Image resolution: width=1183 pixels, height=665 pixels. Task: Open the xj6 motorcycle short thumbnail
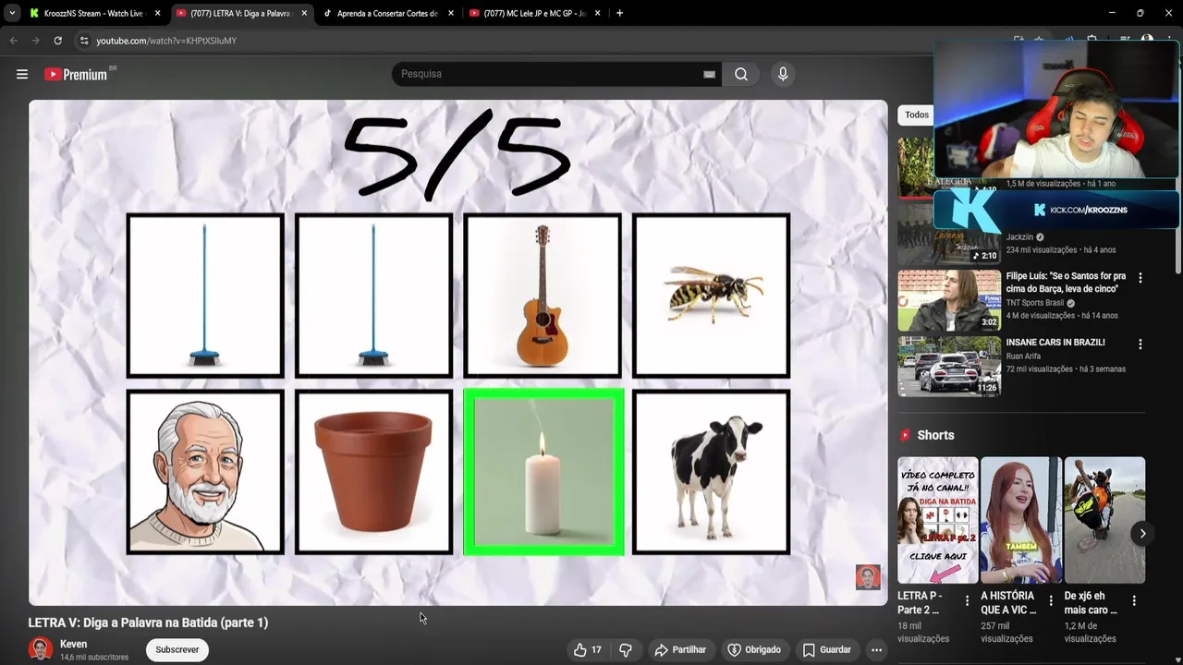coord(1104,520)
